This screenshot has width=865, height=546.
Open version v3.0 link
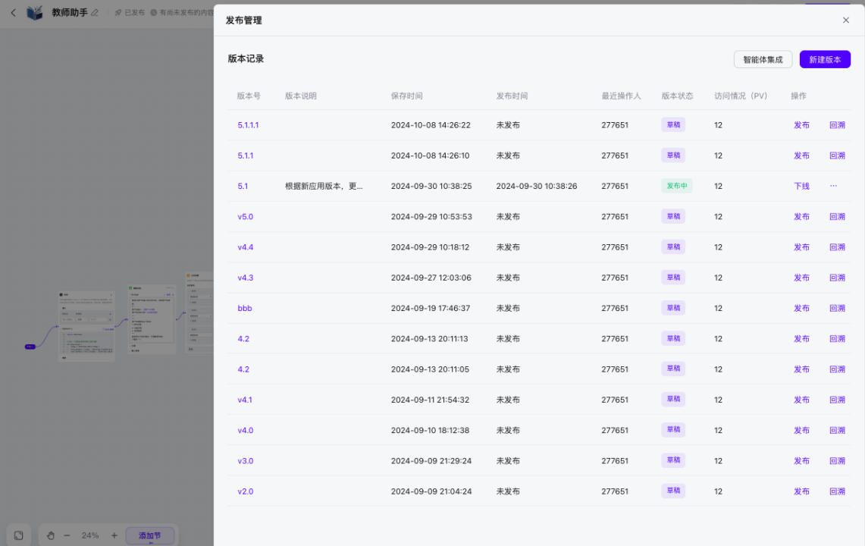point(246,461)
